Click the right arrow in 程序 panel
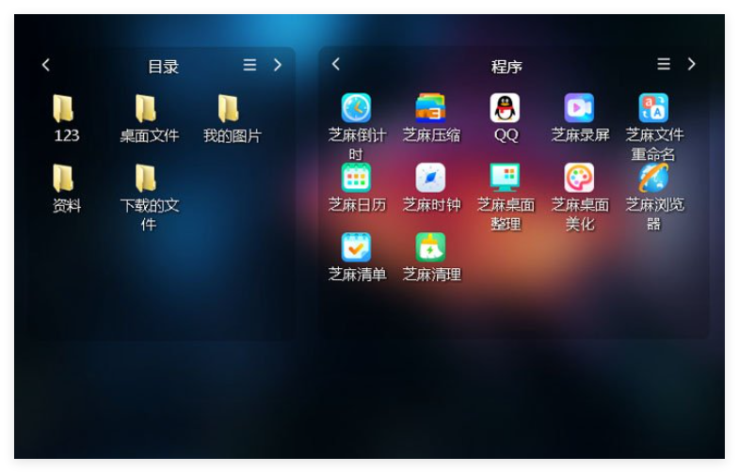 click(692, 64)
